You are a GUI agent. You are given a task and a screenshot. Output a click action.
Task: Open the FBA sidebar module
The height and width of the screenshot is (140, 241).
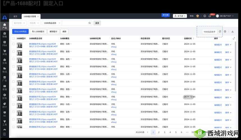coord(4,44)
